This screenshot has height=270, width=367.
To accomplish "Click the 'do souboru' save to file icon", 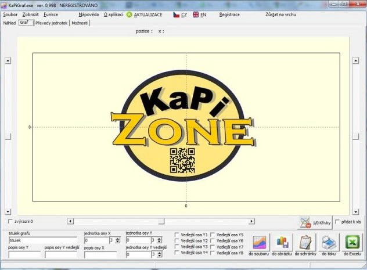I will (x=260, y=242).
